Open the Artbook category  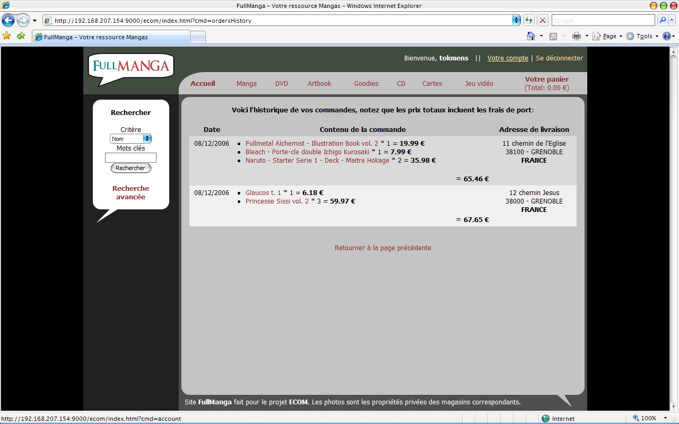click(319, 83)
